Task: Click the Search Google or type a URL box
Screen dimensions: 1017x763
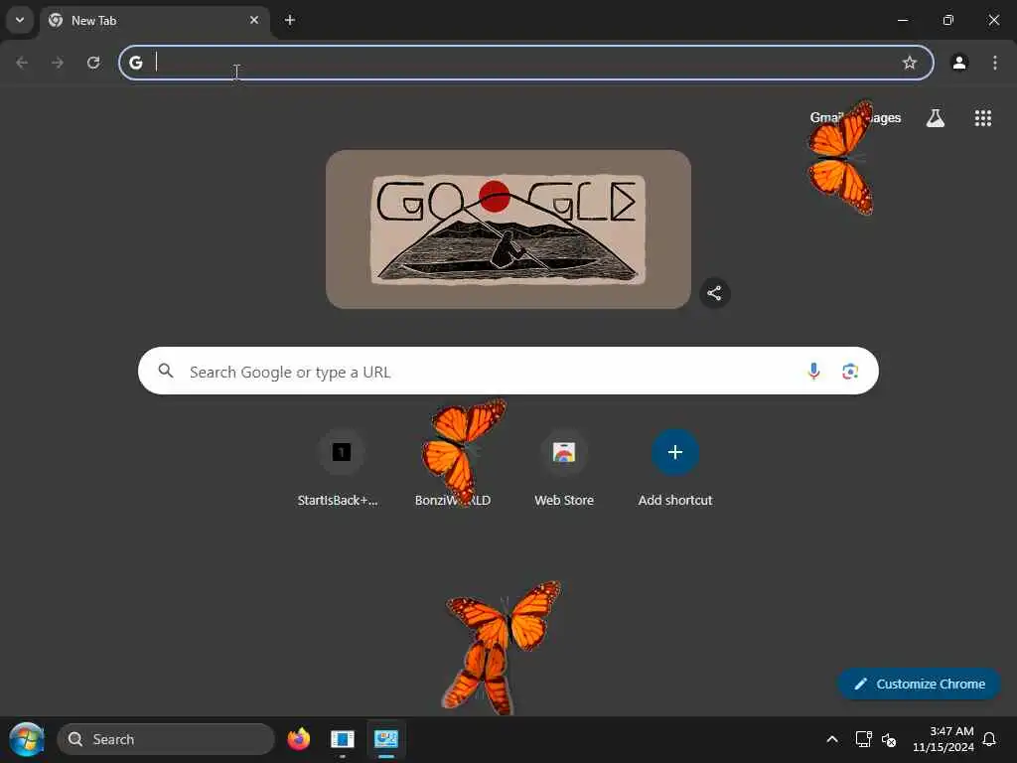Action: click(508, 372)
